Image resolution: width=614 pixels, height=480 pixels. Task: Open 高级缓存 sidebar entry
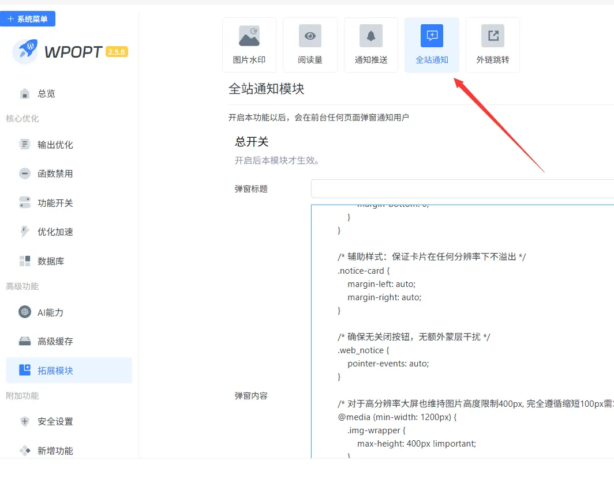[x=55, y=341]
